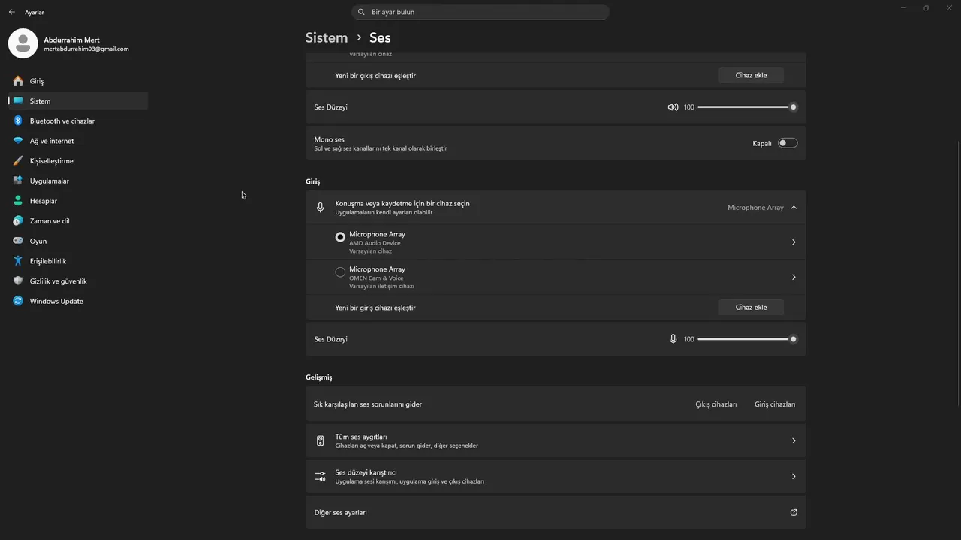Open Diğer ses ayarları external link icon
Viewport: 961px width, 540px height.
point(794,513)
